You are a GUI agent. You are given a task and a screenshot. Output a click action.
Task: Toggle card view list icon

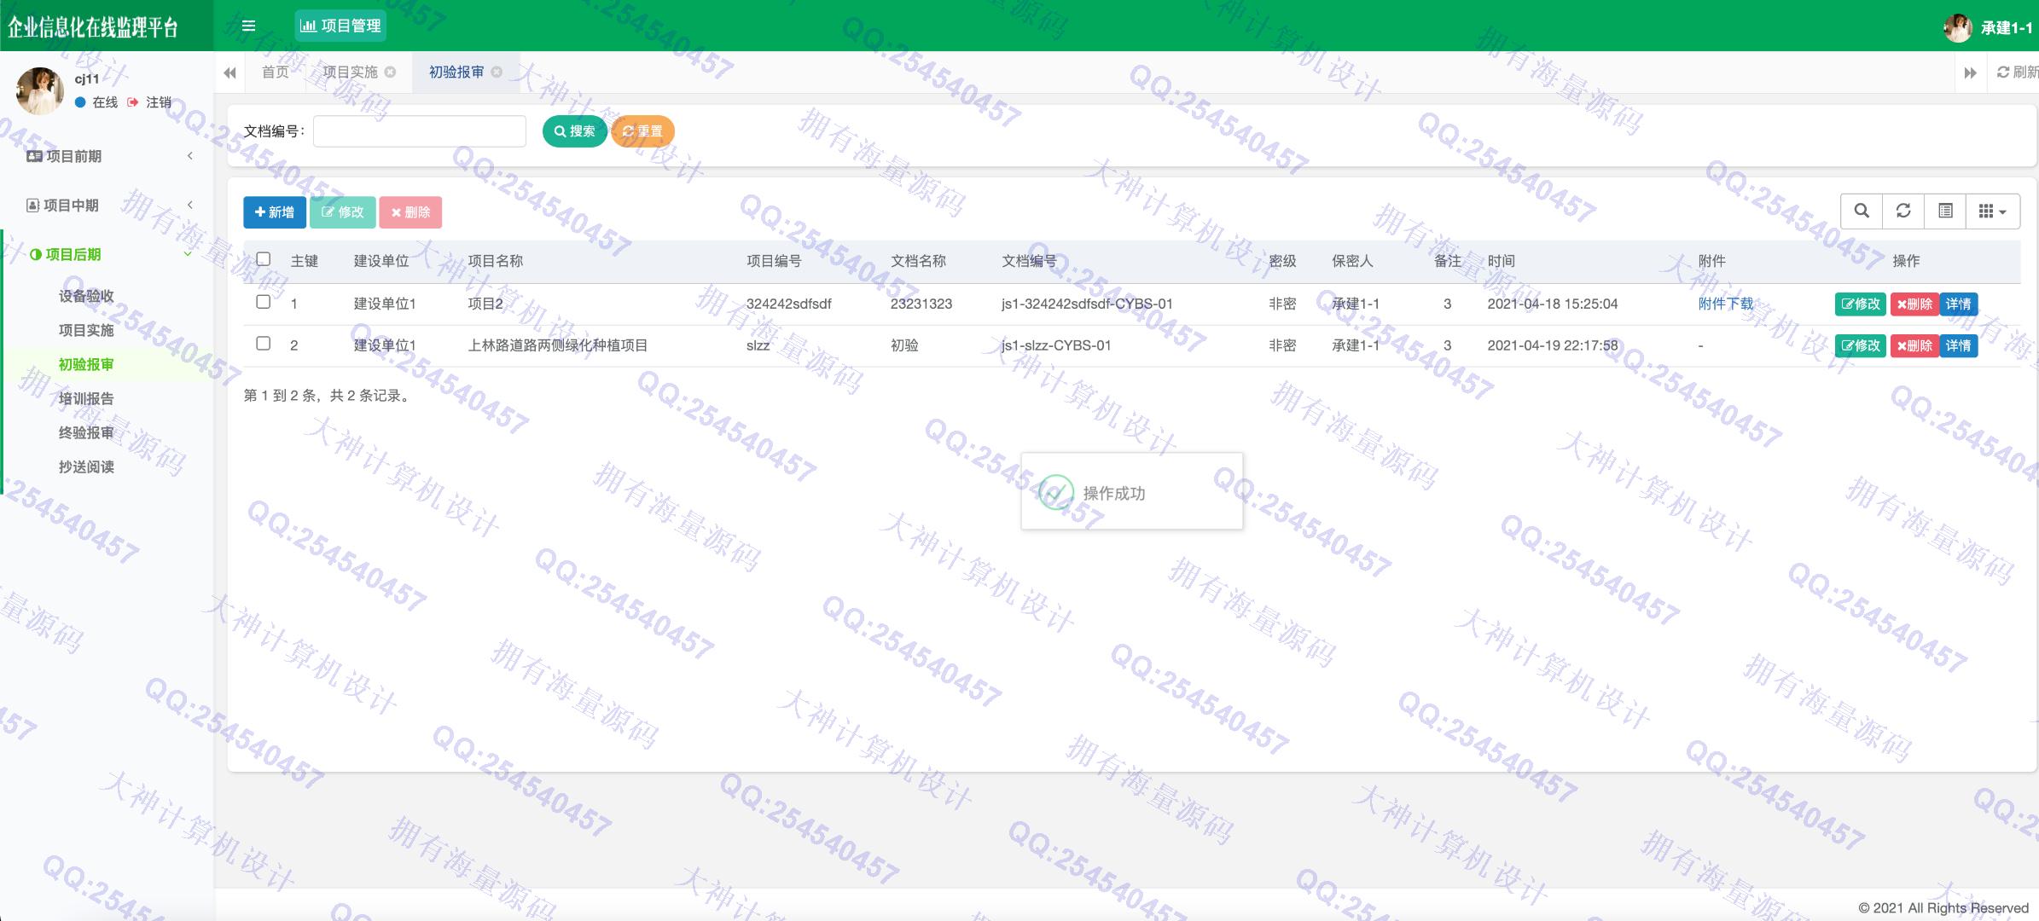[1945, 211]
